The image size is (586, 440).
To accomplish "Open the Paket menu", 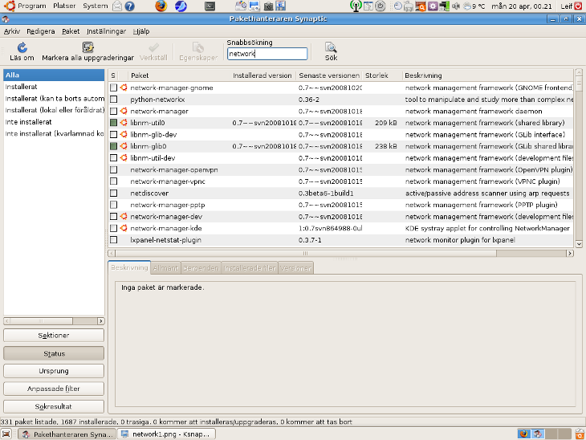I will 71,31.
